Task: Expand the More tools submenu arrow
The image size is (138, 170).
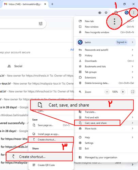Action: (x=133, y=129)
